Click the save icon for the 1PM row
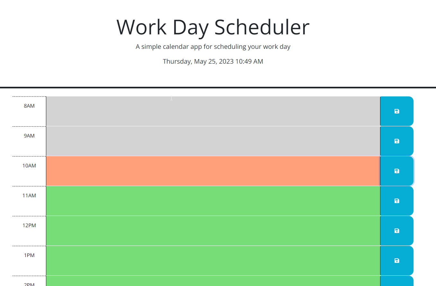 pos(396,260)
